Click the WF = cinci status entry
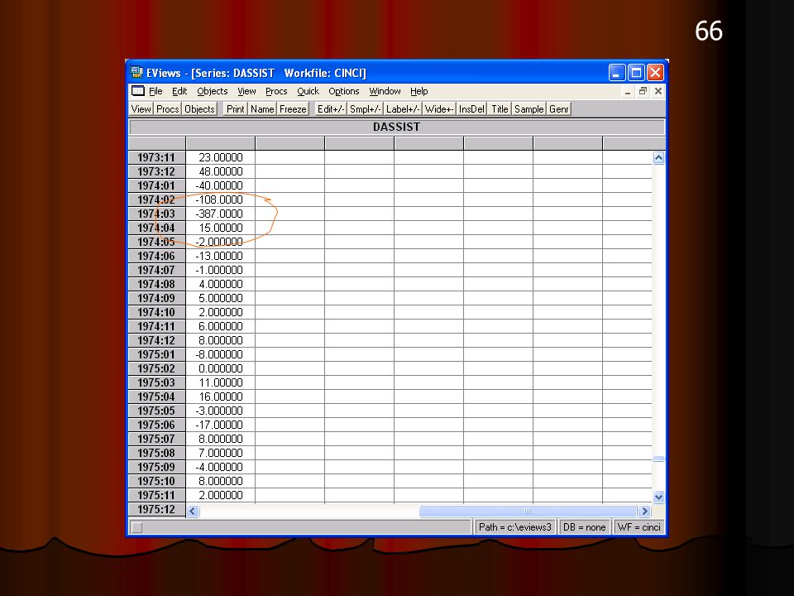 click(x=639, y=527)
